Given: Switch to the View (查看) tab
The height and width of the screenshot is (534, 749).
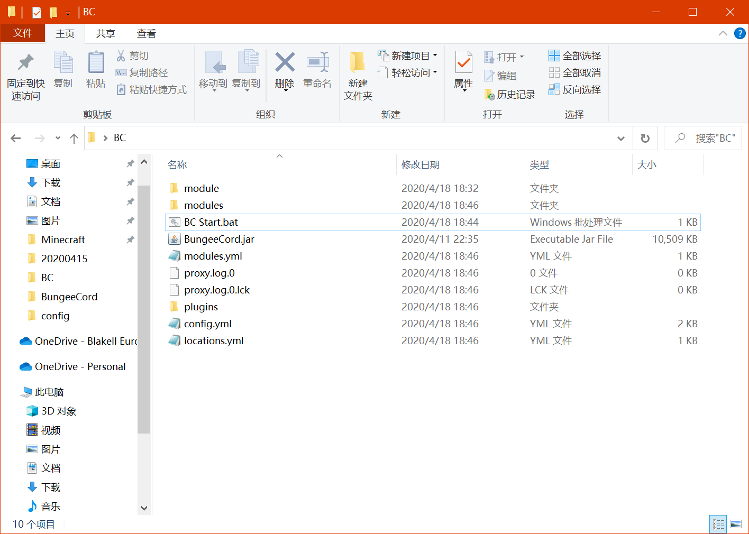Looking at the screenshot, I should pos(147,34).
